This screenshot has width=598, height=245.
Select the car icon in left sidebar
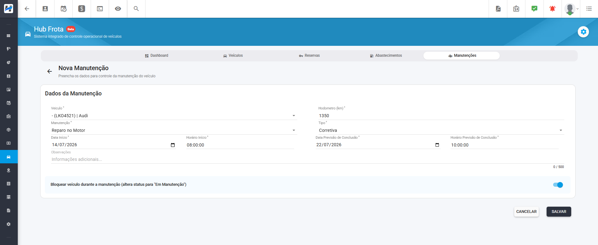click(9, 157)
